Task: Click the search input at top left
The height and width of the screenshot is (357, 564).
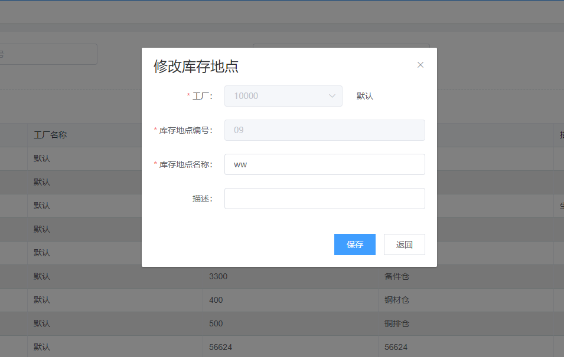Action: tap(47, 54)
